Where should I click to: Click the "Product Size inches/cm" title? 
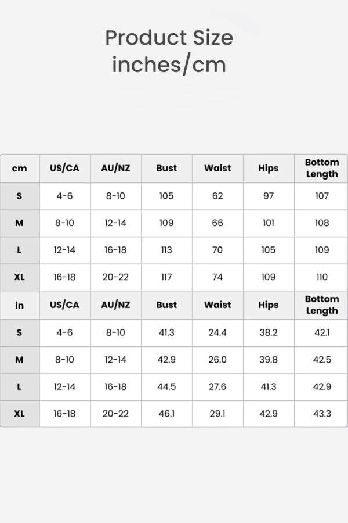[x=169, y=51]
